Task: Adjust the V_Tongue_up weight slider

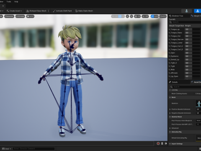Action: (x=193, y=29)
